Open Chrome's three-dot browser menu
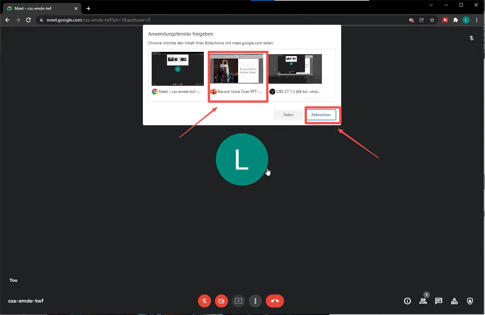 (x=477, y=20)
